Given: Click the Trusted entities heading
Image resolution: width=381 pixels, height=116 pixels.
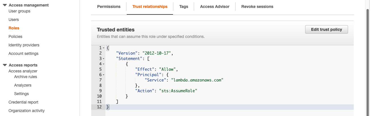Looking at the screenshot, I should (116, 30).
